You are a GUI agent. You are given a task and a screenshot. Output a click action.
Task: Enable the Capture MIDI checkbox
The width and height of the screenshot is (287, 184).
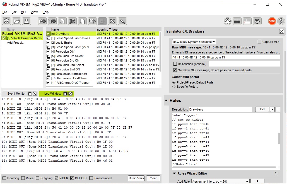click(x=259, y=42)
